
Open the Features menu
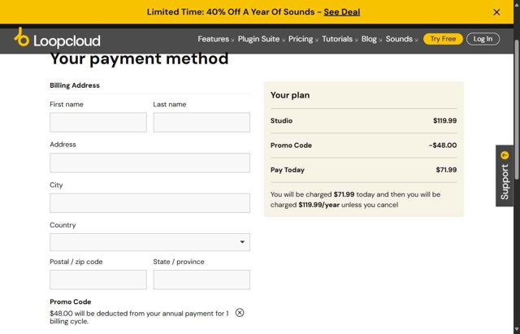click(x=215, y=39)
